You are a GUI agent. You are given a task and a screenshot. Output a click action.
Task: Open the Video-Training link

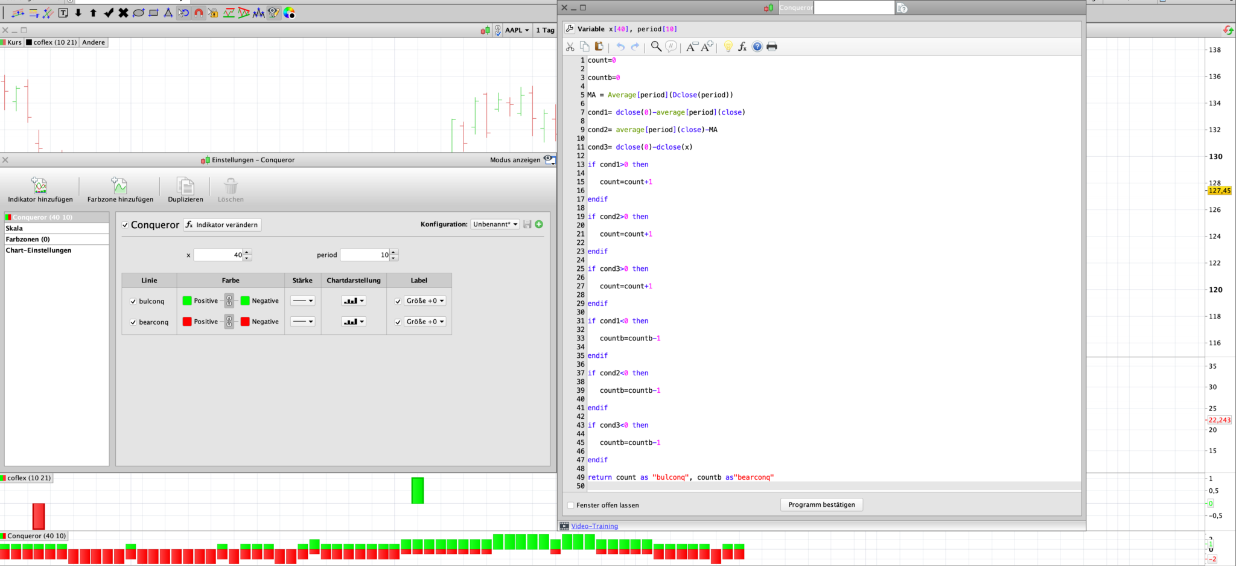point(594,526)
